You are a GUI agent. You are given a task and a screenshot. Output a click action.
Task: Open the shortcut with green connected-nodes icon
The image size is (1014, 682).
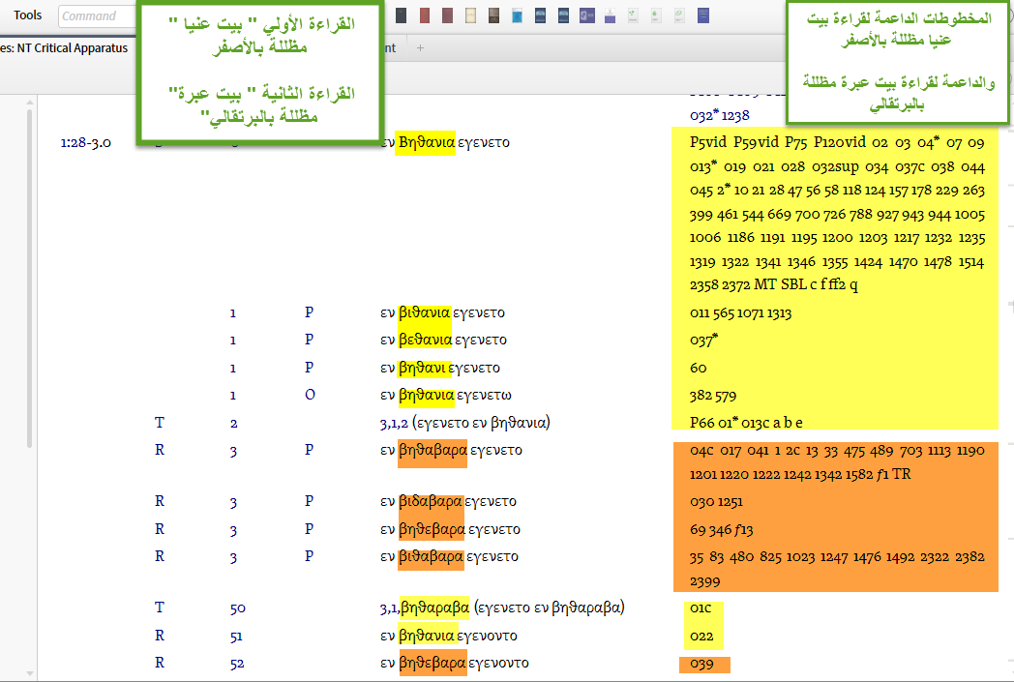tap(633, 15)
